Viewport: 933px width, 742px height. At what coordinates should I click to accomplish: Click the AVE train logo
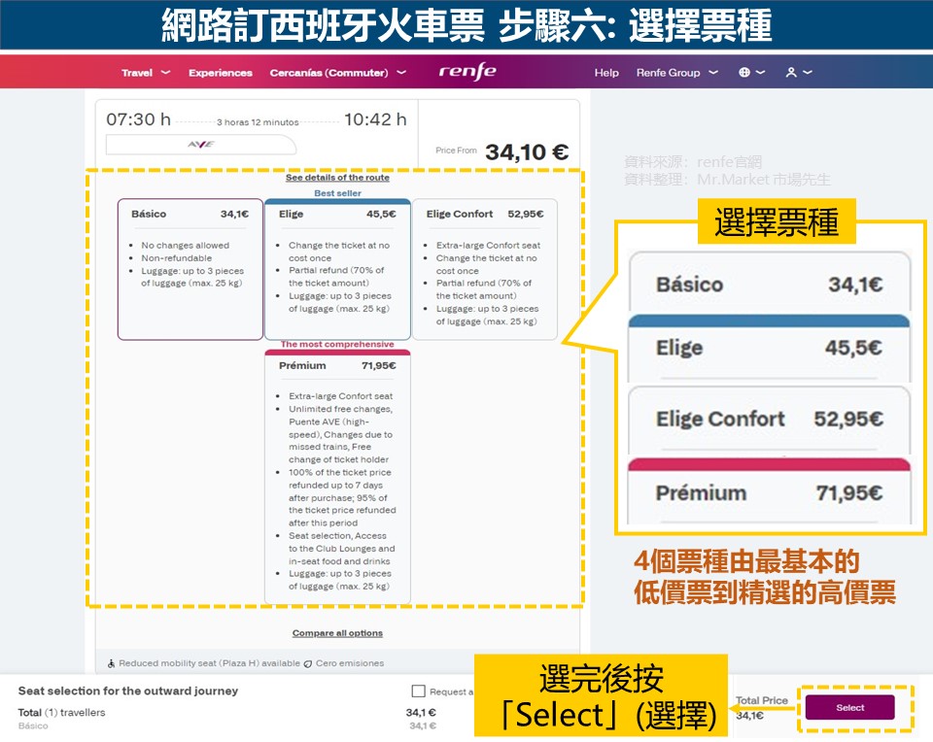[201, 145]
